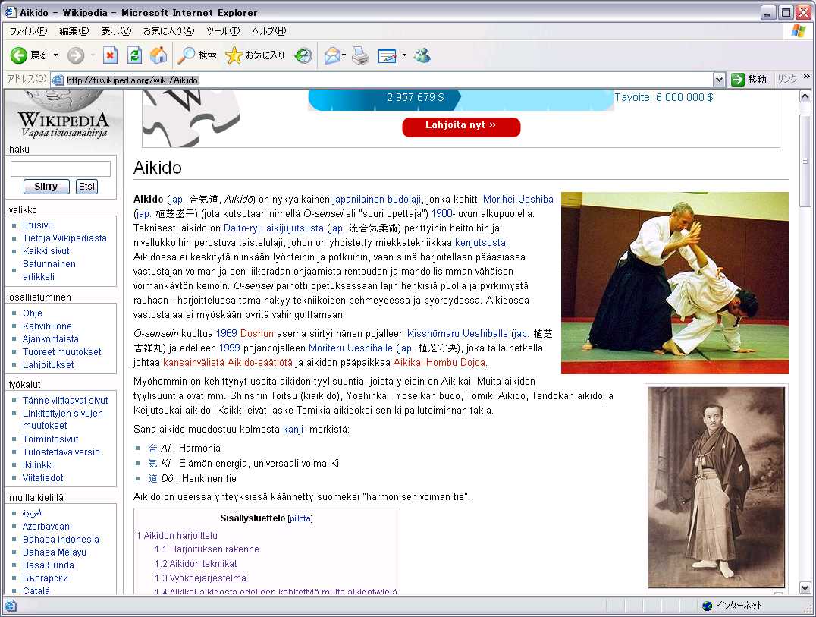The image size is (816, 617).
Task: Stop page loading with red X icon
Action: click(x=110, y=55)
